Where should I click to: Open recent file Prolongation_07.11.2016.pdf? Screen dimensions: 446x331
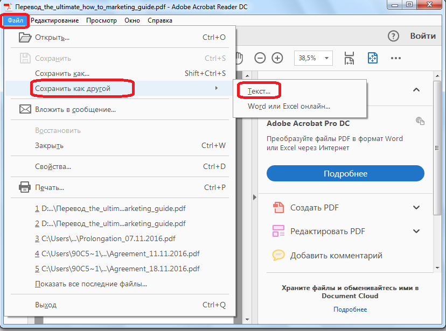(x=105, y=238)
